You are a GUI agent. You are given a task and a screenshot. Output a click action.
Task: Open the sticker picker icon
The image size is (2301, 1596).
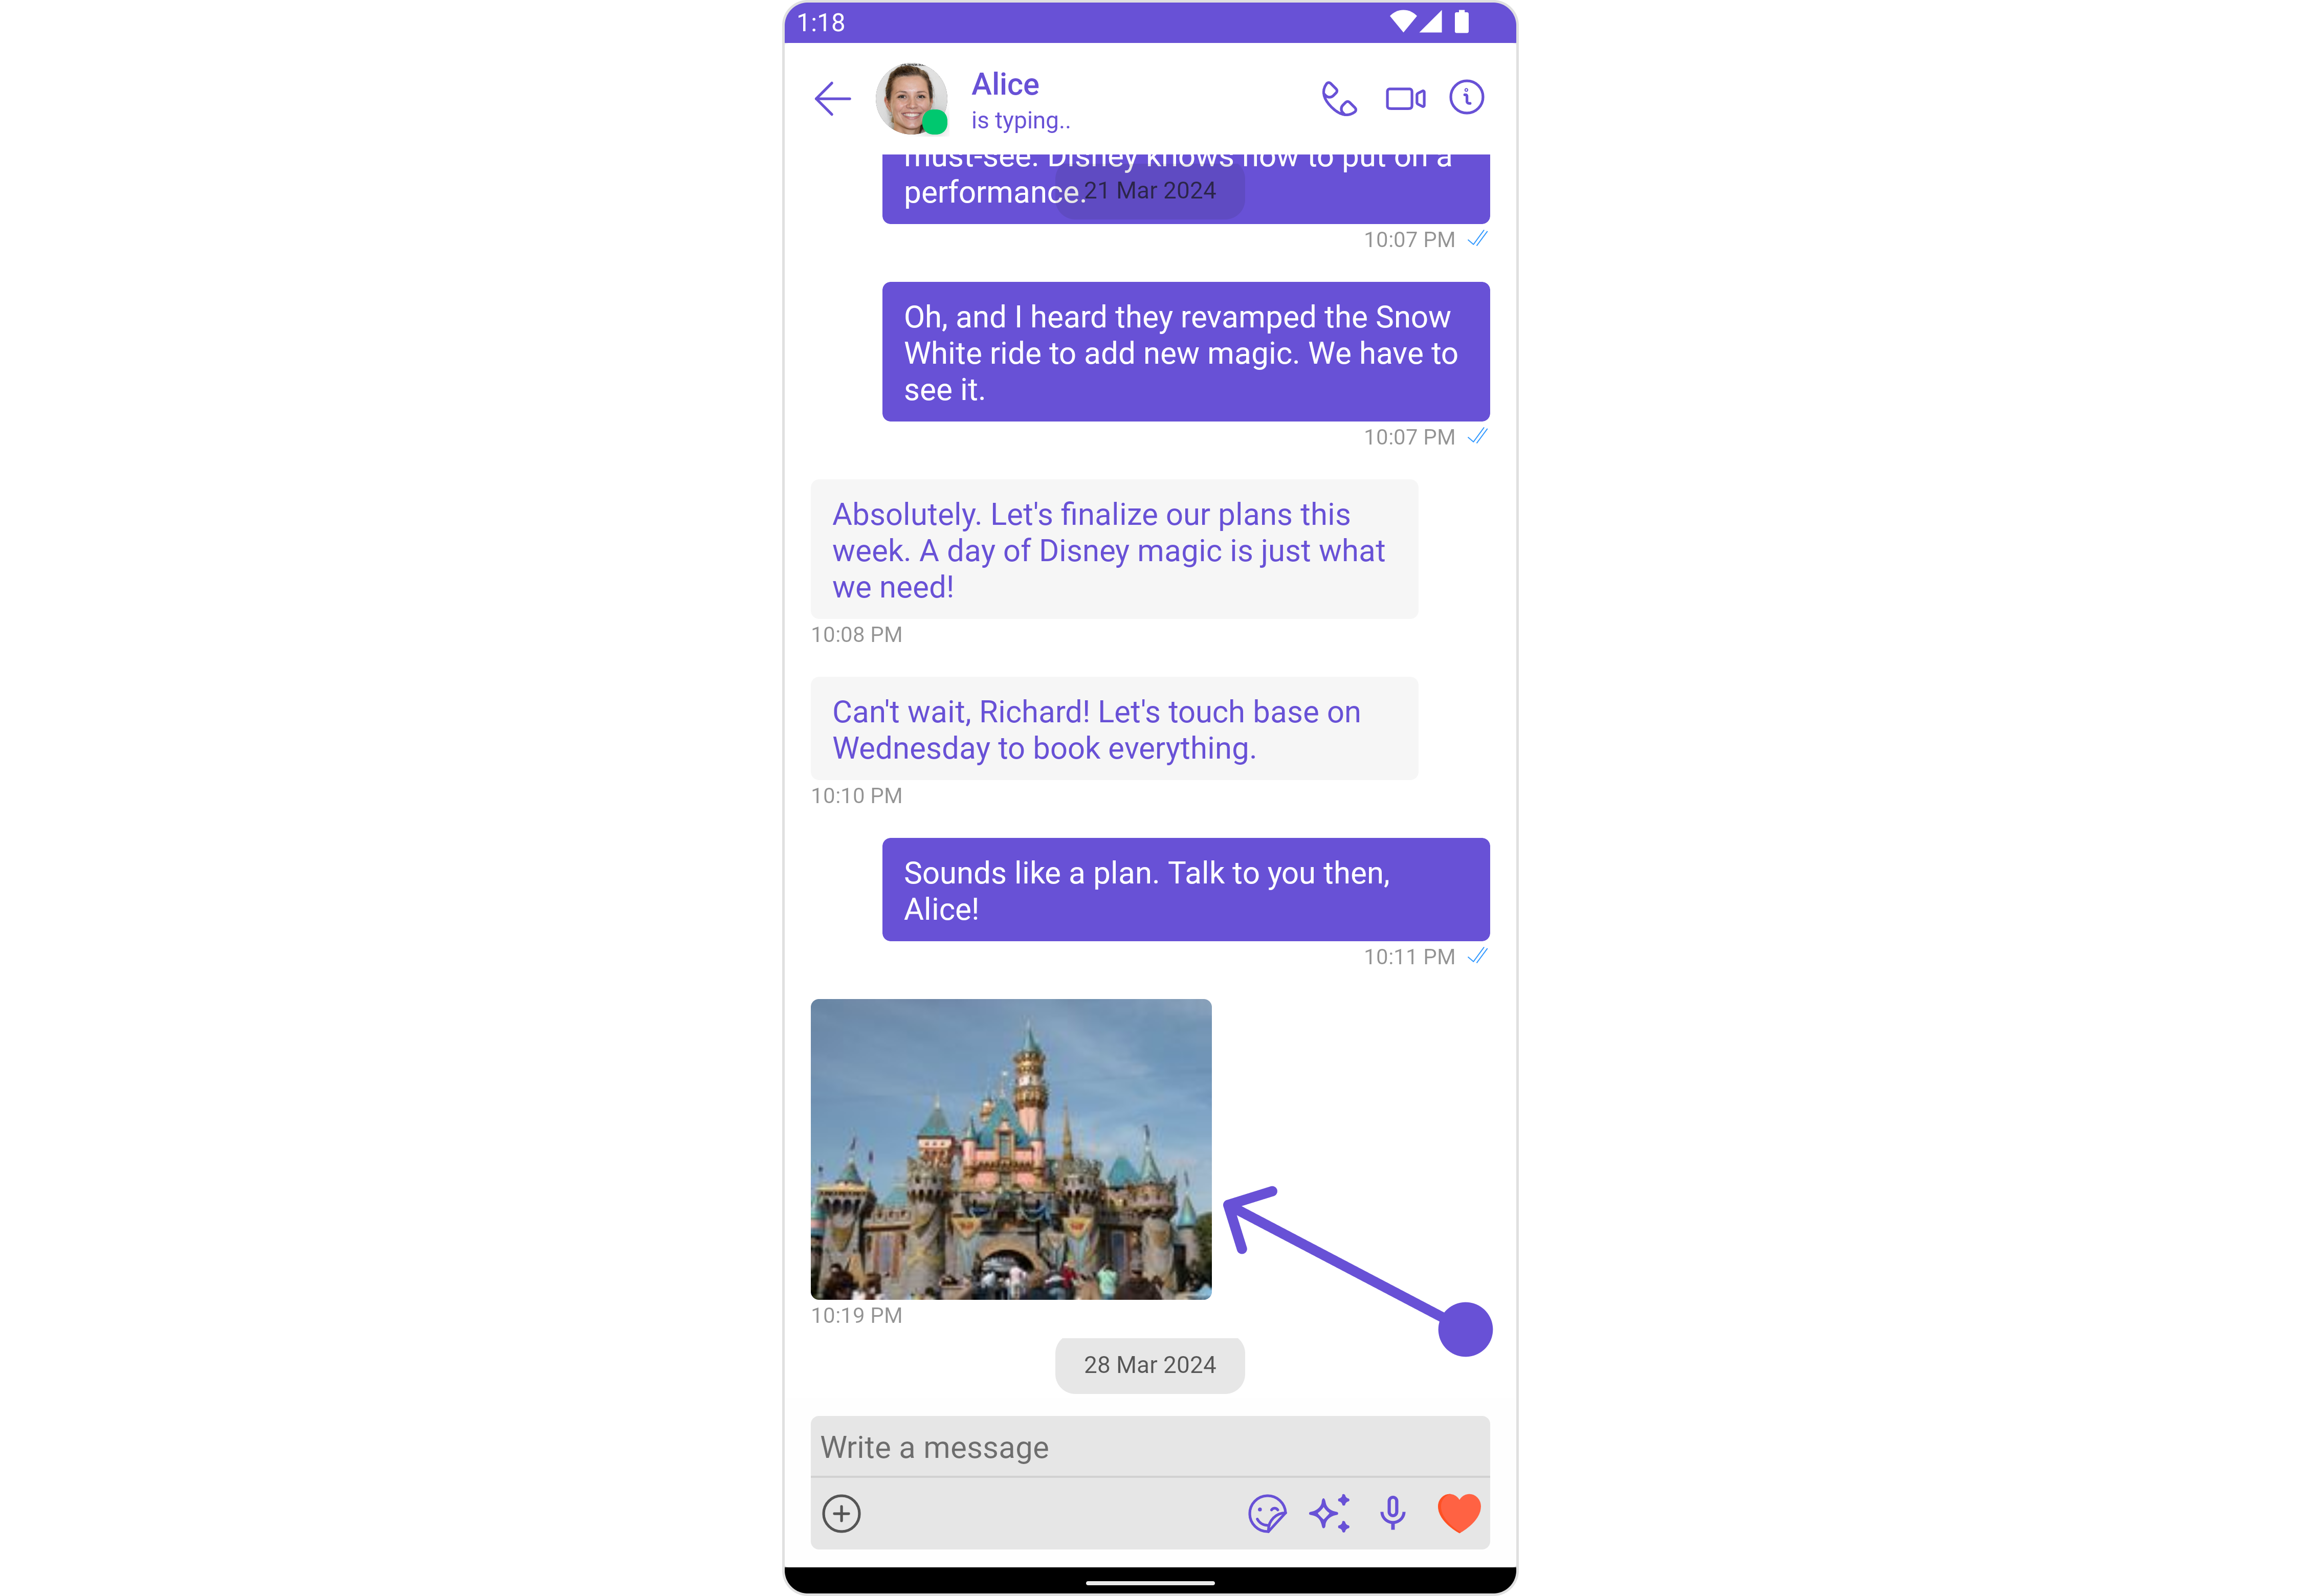click(x=1266, y=1513)
